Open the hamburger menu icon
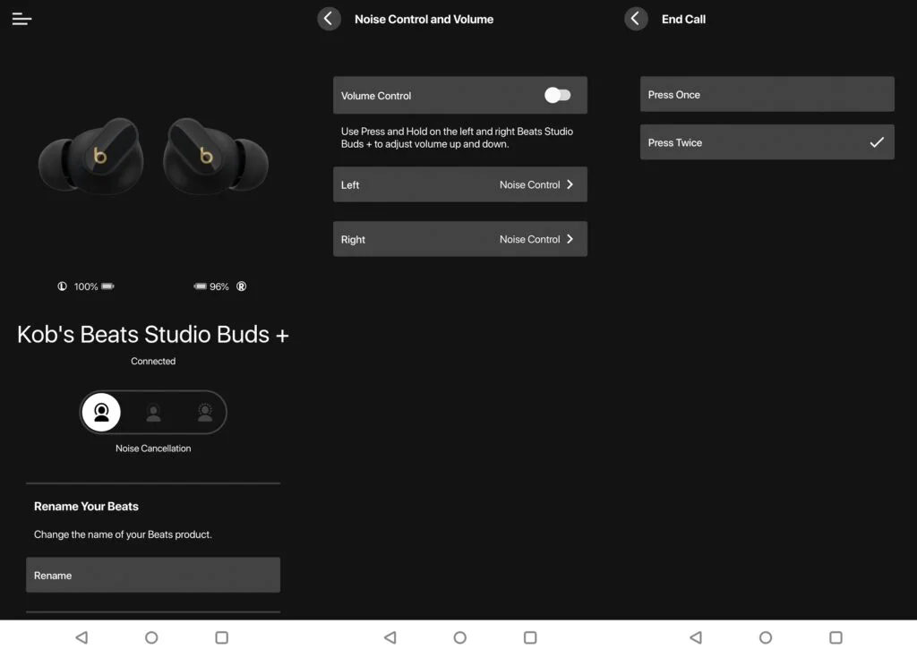Viewport: 917px width, 649px height. click(21, 20)
